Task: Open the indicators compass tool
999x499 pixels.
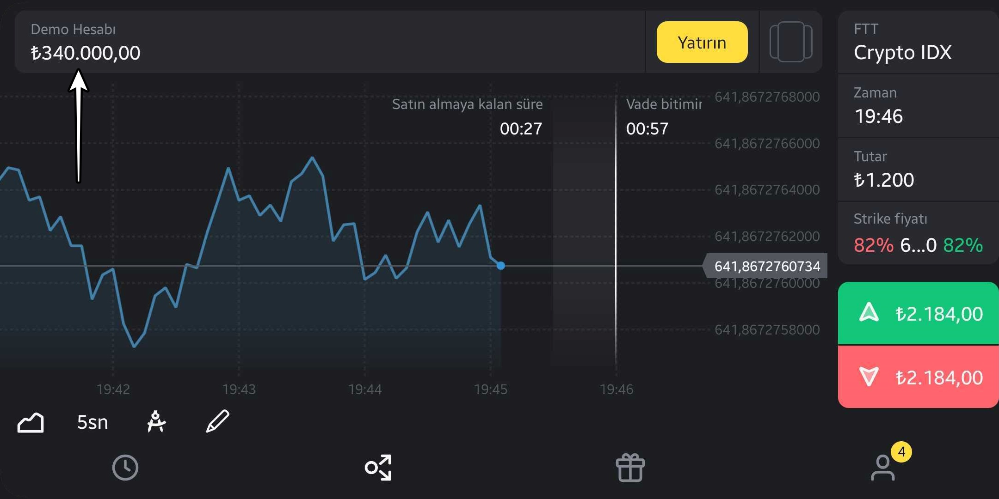Action: point(156,421)
